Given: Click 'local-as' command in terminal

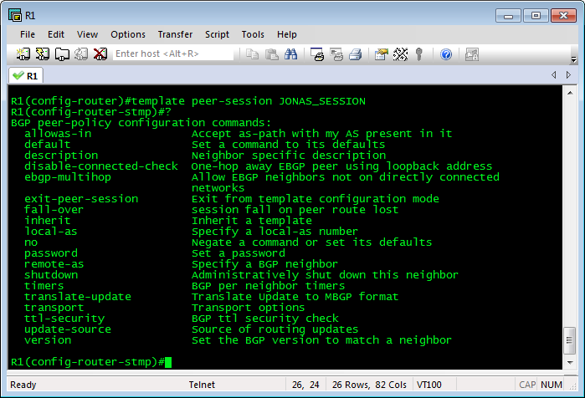Looking at the screenshot, I should click(x=51, y=232).
